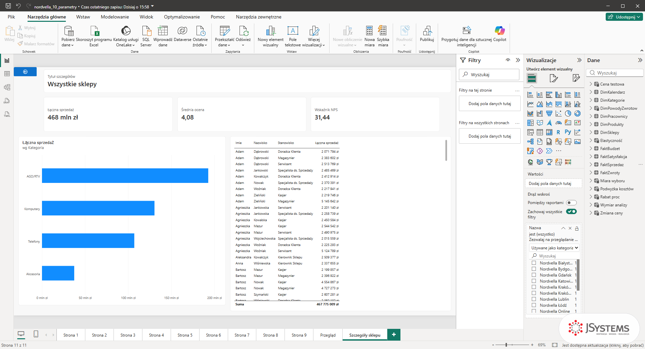Switch to Przegląd page tab
Viewport: 645px width, 349px height.
tap(328, 335)
